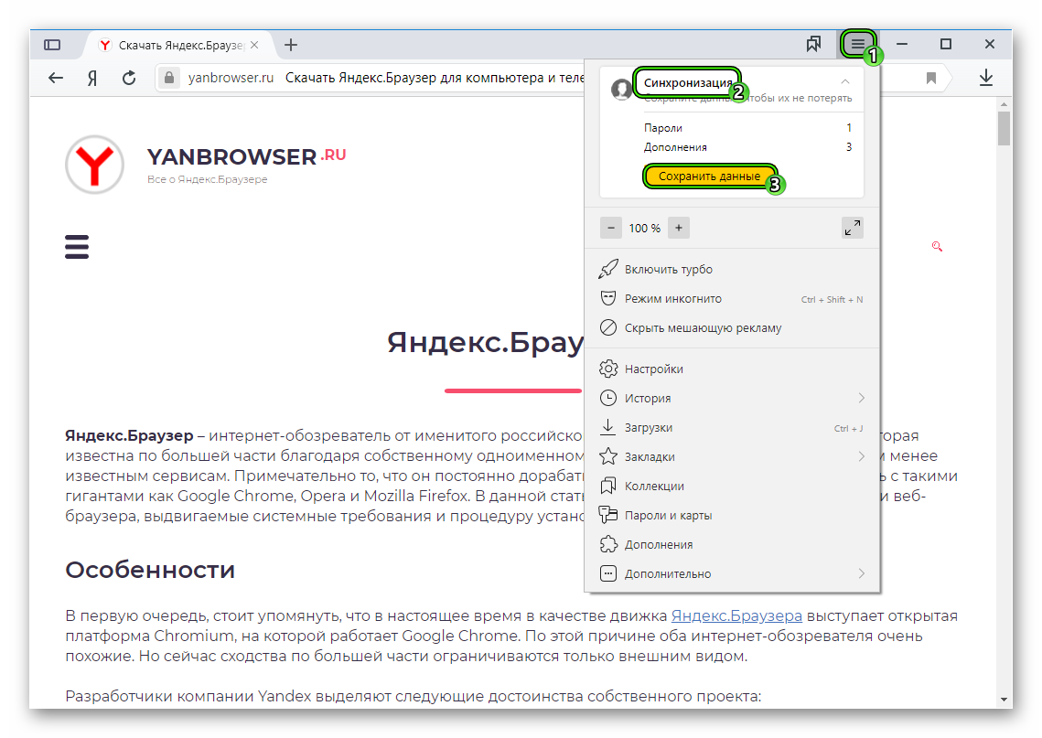Click the hamburger main menu button
The image size is (1042, 738).
pos(858,45)
